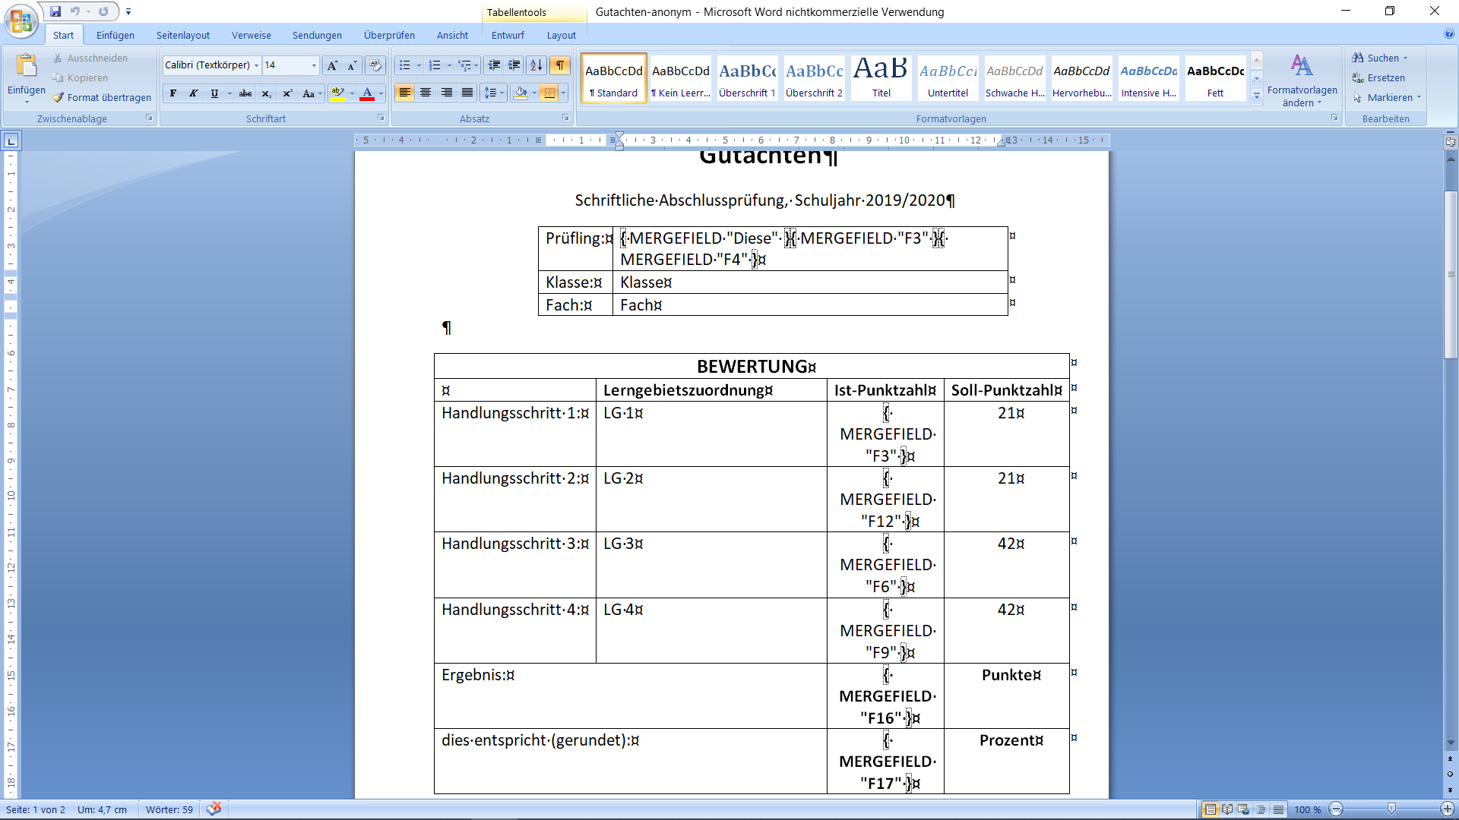1459x820 pixels.
Task: Apply shading fill color
Action: [521, 93]
